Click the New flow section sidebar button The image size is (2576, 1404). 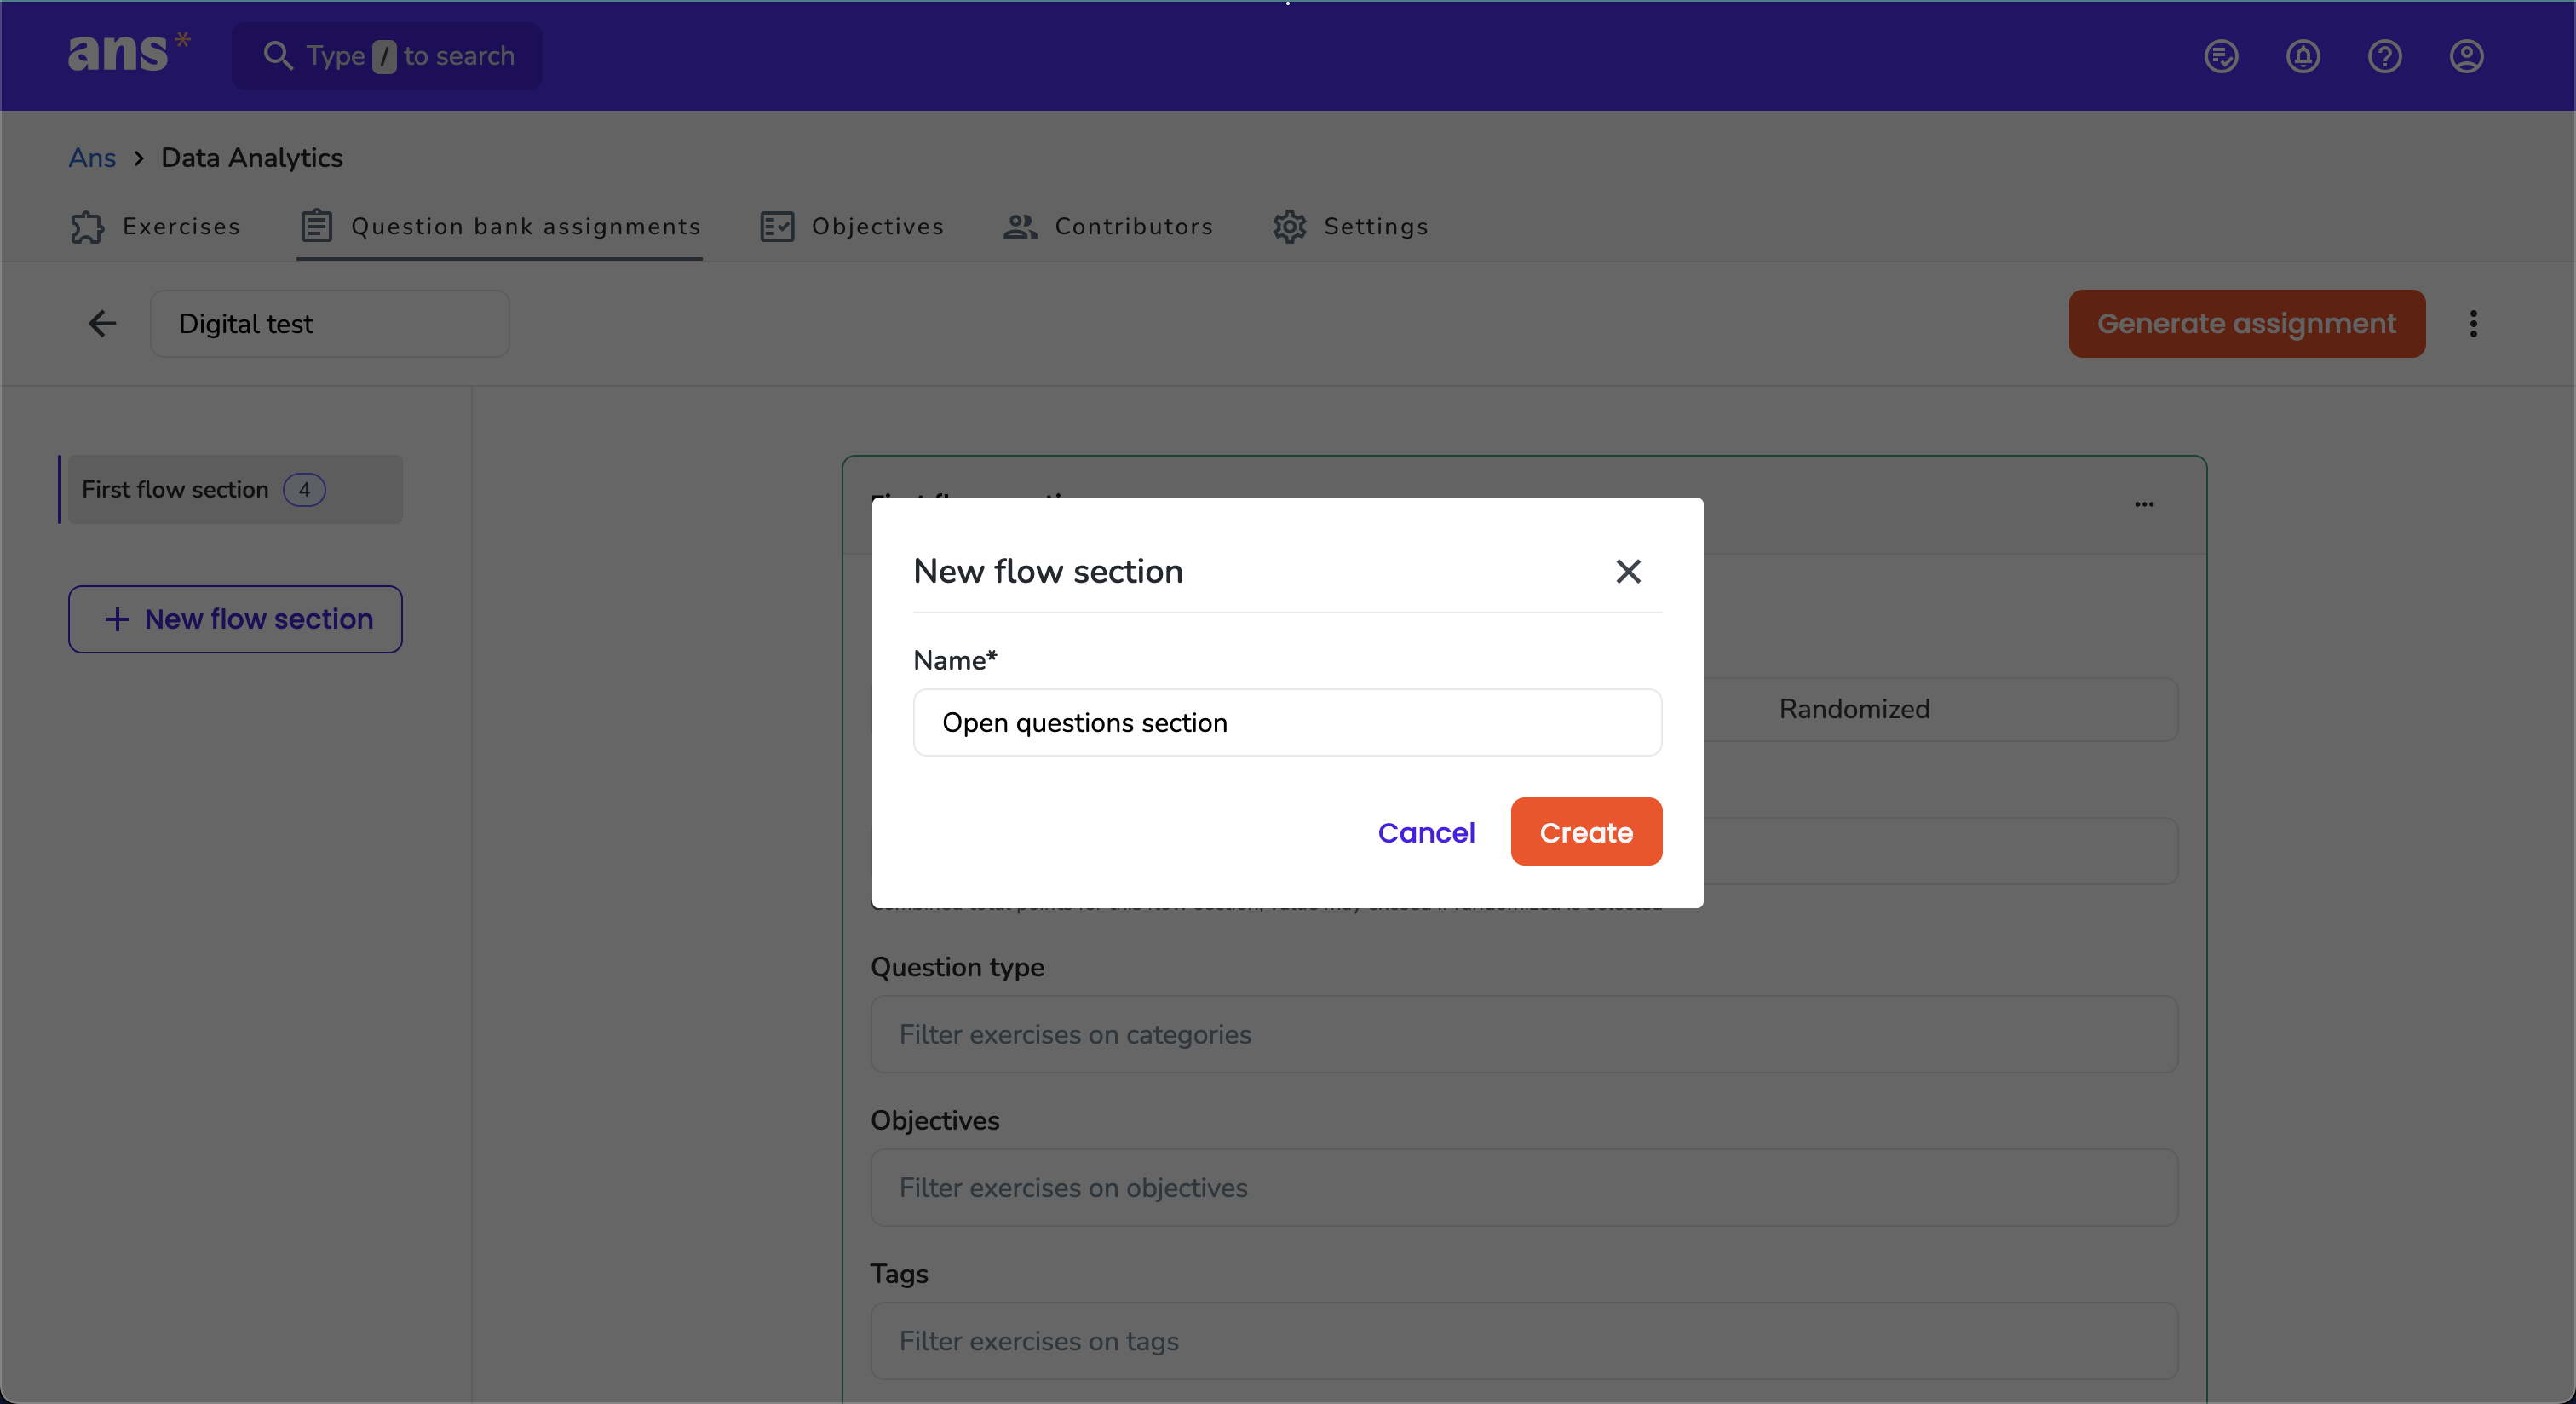click(235, 619)
